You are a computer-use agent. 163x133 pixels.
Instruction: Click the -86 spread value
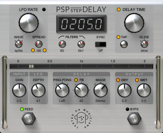(x=39, y=51)
